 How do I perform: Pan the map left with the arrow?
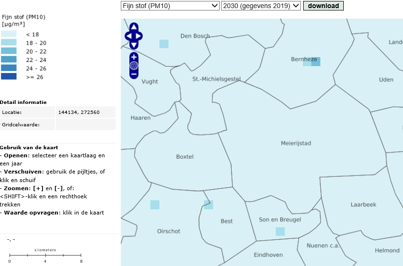pos(128,36)
